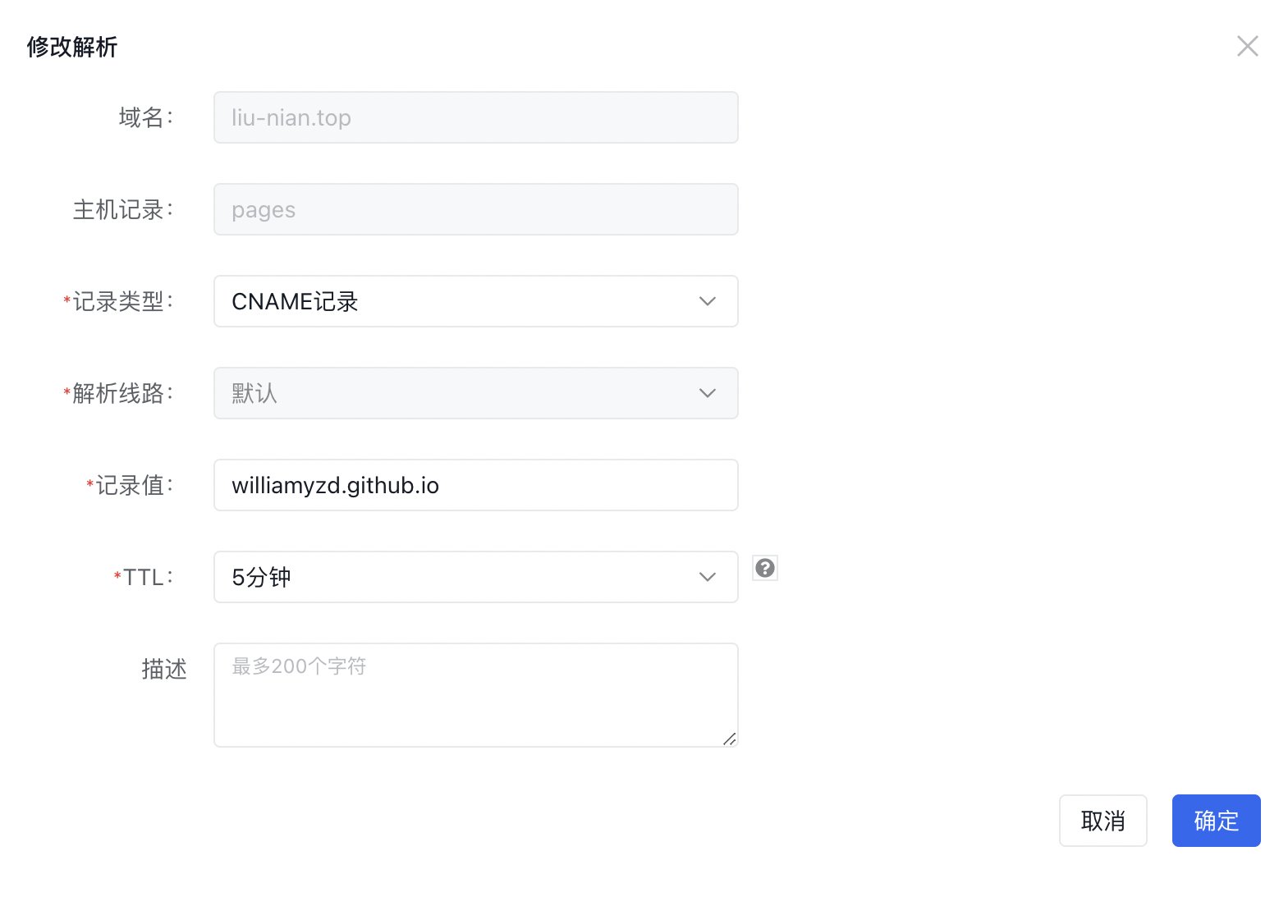Open the 解析线路 dropdown showing 默认

tap(475, 393)
